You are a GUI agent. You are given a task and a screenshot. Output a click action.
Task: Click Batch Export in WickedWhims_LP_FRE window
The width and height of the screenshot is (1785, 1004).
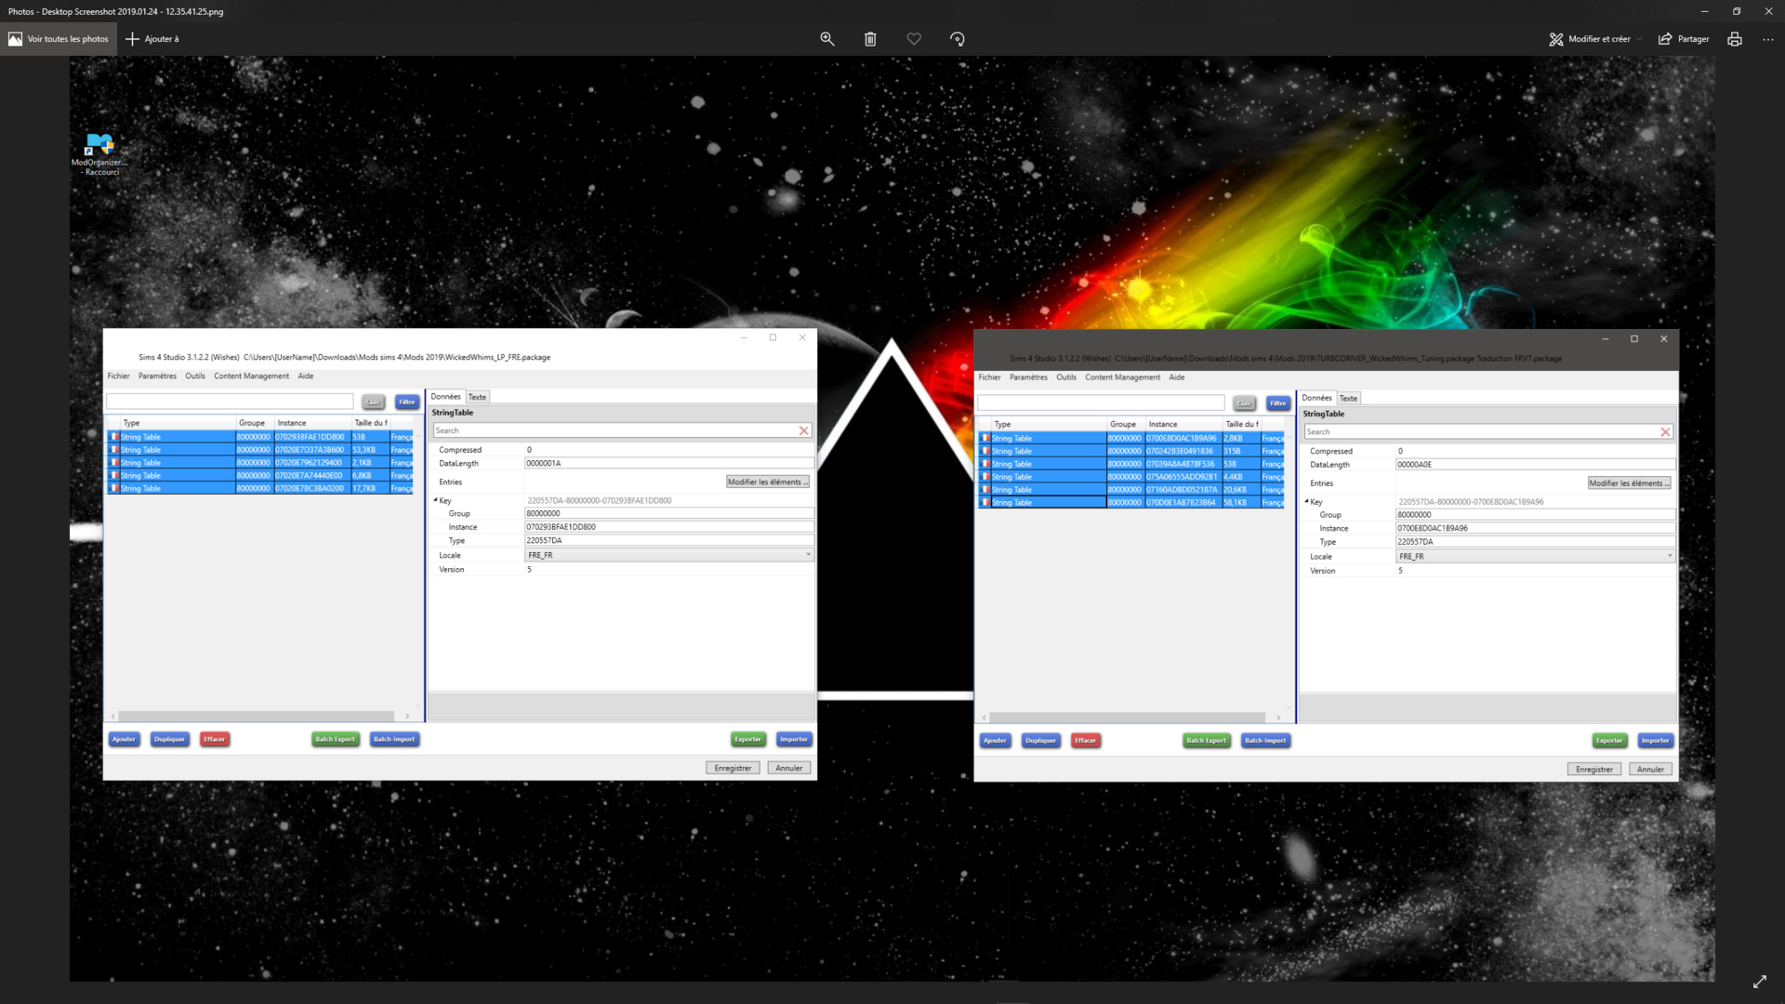pos(336,740)
